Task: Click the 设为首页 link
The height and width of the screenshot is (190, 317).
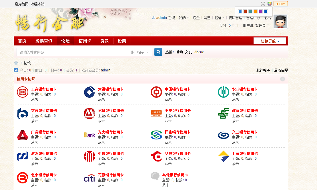Action: [x=22, y=4]
